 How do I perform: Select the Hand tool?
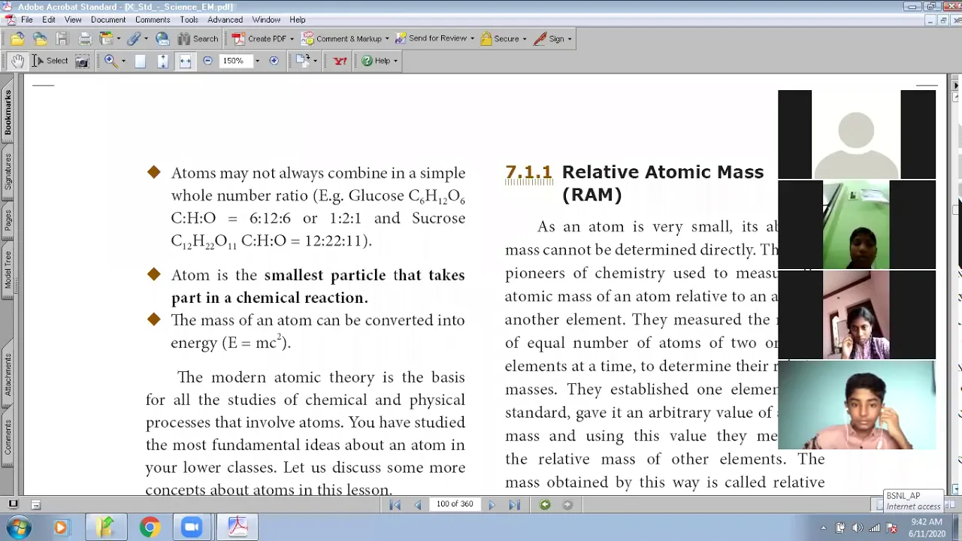click(17, 61)
